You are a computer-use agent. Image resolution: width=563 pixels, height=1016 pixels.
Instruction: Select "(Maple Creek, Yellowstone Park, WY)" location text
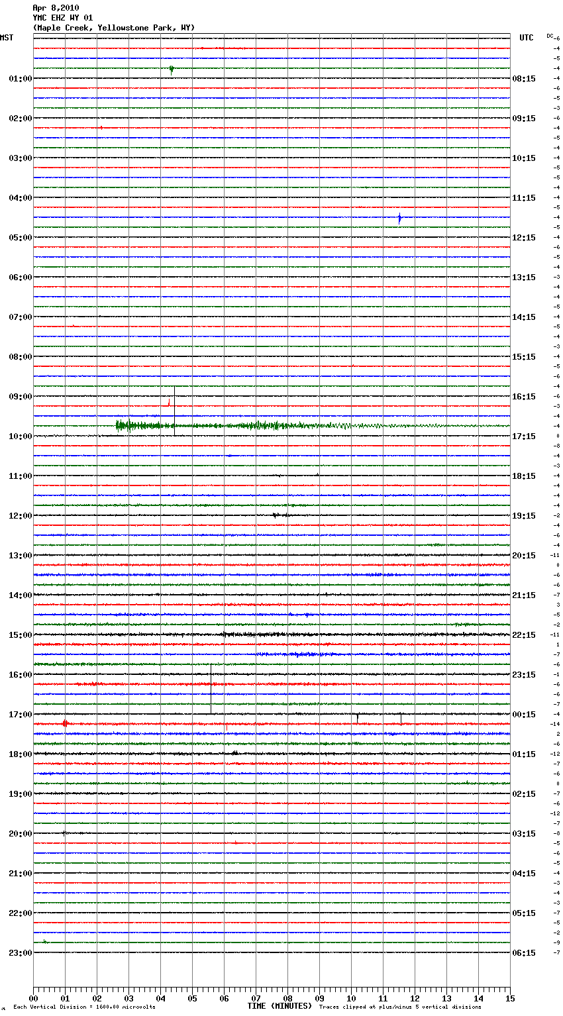(x=114, y=28)
